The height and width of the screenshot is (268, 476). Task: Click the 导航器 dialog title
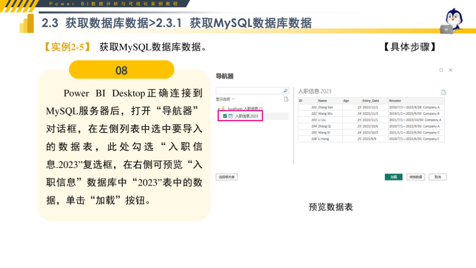click(225, 76)
